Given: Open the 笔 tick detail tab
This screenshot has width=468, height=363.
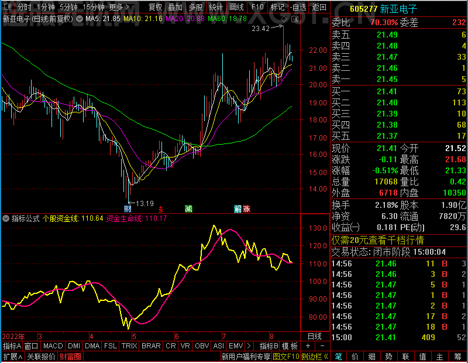Looking at the screenshot, I should pyautogui.click(x=339, y=357).
